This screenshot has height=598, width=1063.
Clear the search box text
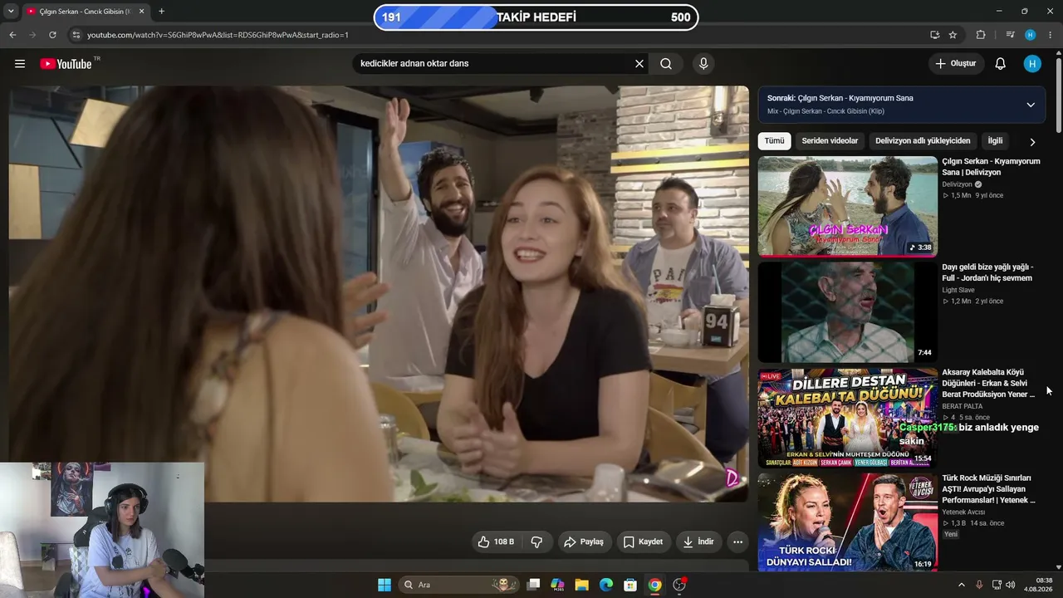tap(639, 64)
